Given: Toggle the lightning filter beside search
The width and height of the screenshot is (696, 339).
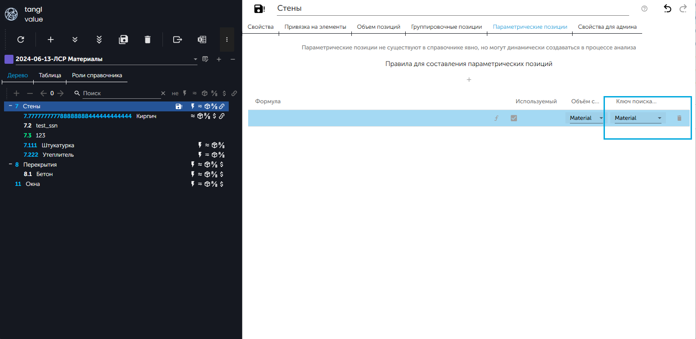Looking at the screenshot, I should 184,93.
